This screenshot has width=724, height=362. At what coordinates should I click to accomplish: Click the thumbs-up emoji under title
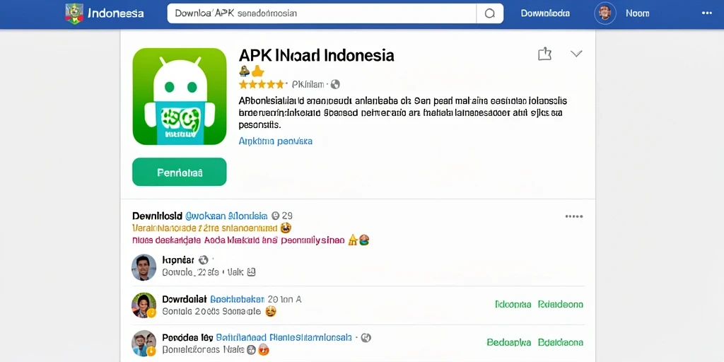point(257,71)
